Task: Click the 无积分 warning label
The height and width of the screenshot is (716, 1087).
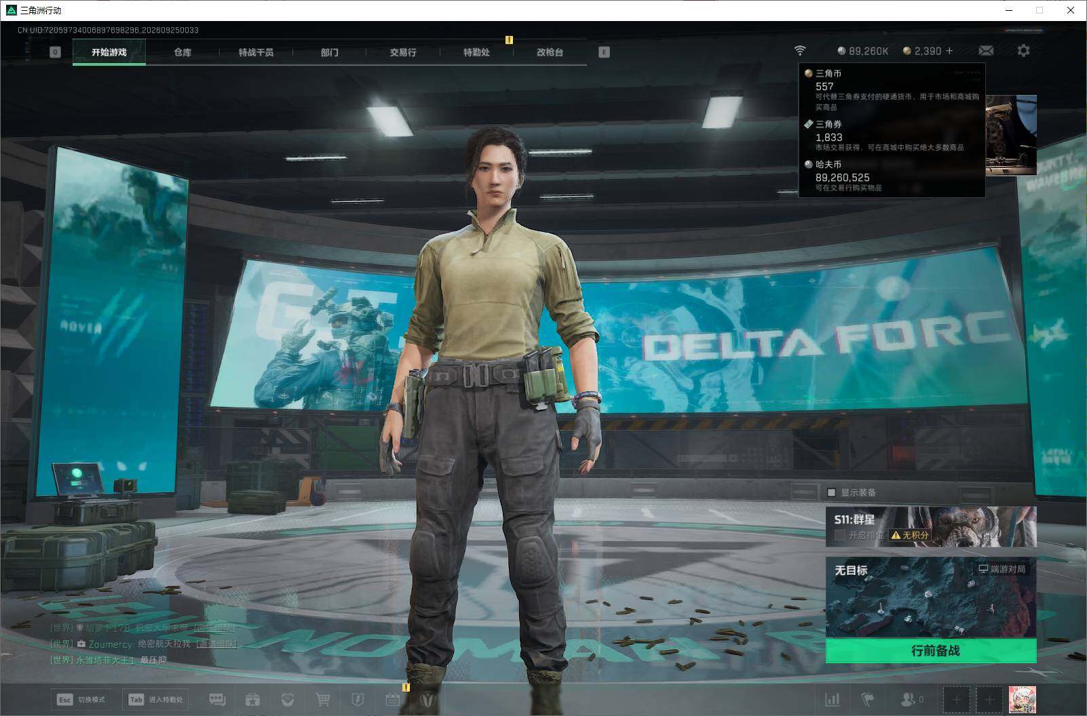Action: (909, 535)
